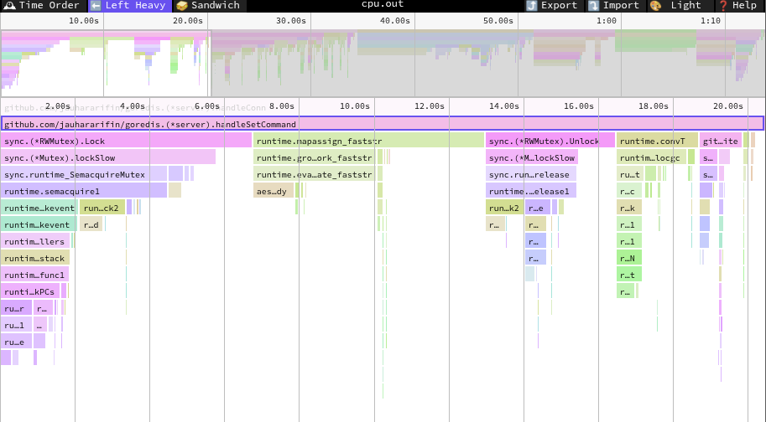This screenshot has height=422, width=766.
Task: Select the runtime.semacquire1 frame
Action: click(x=84, y=191)
